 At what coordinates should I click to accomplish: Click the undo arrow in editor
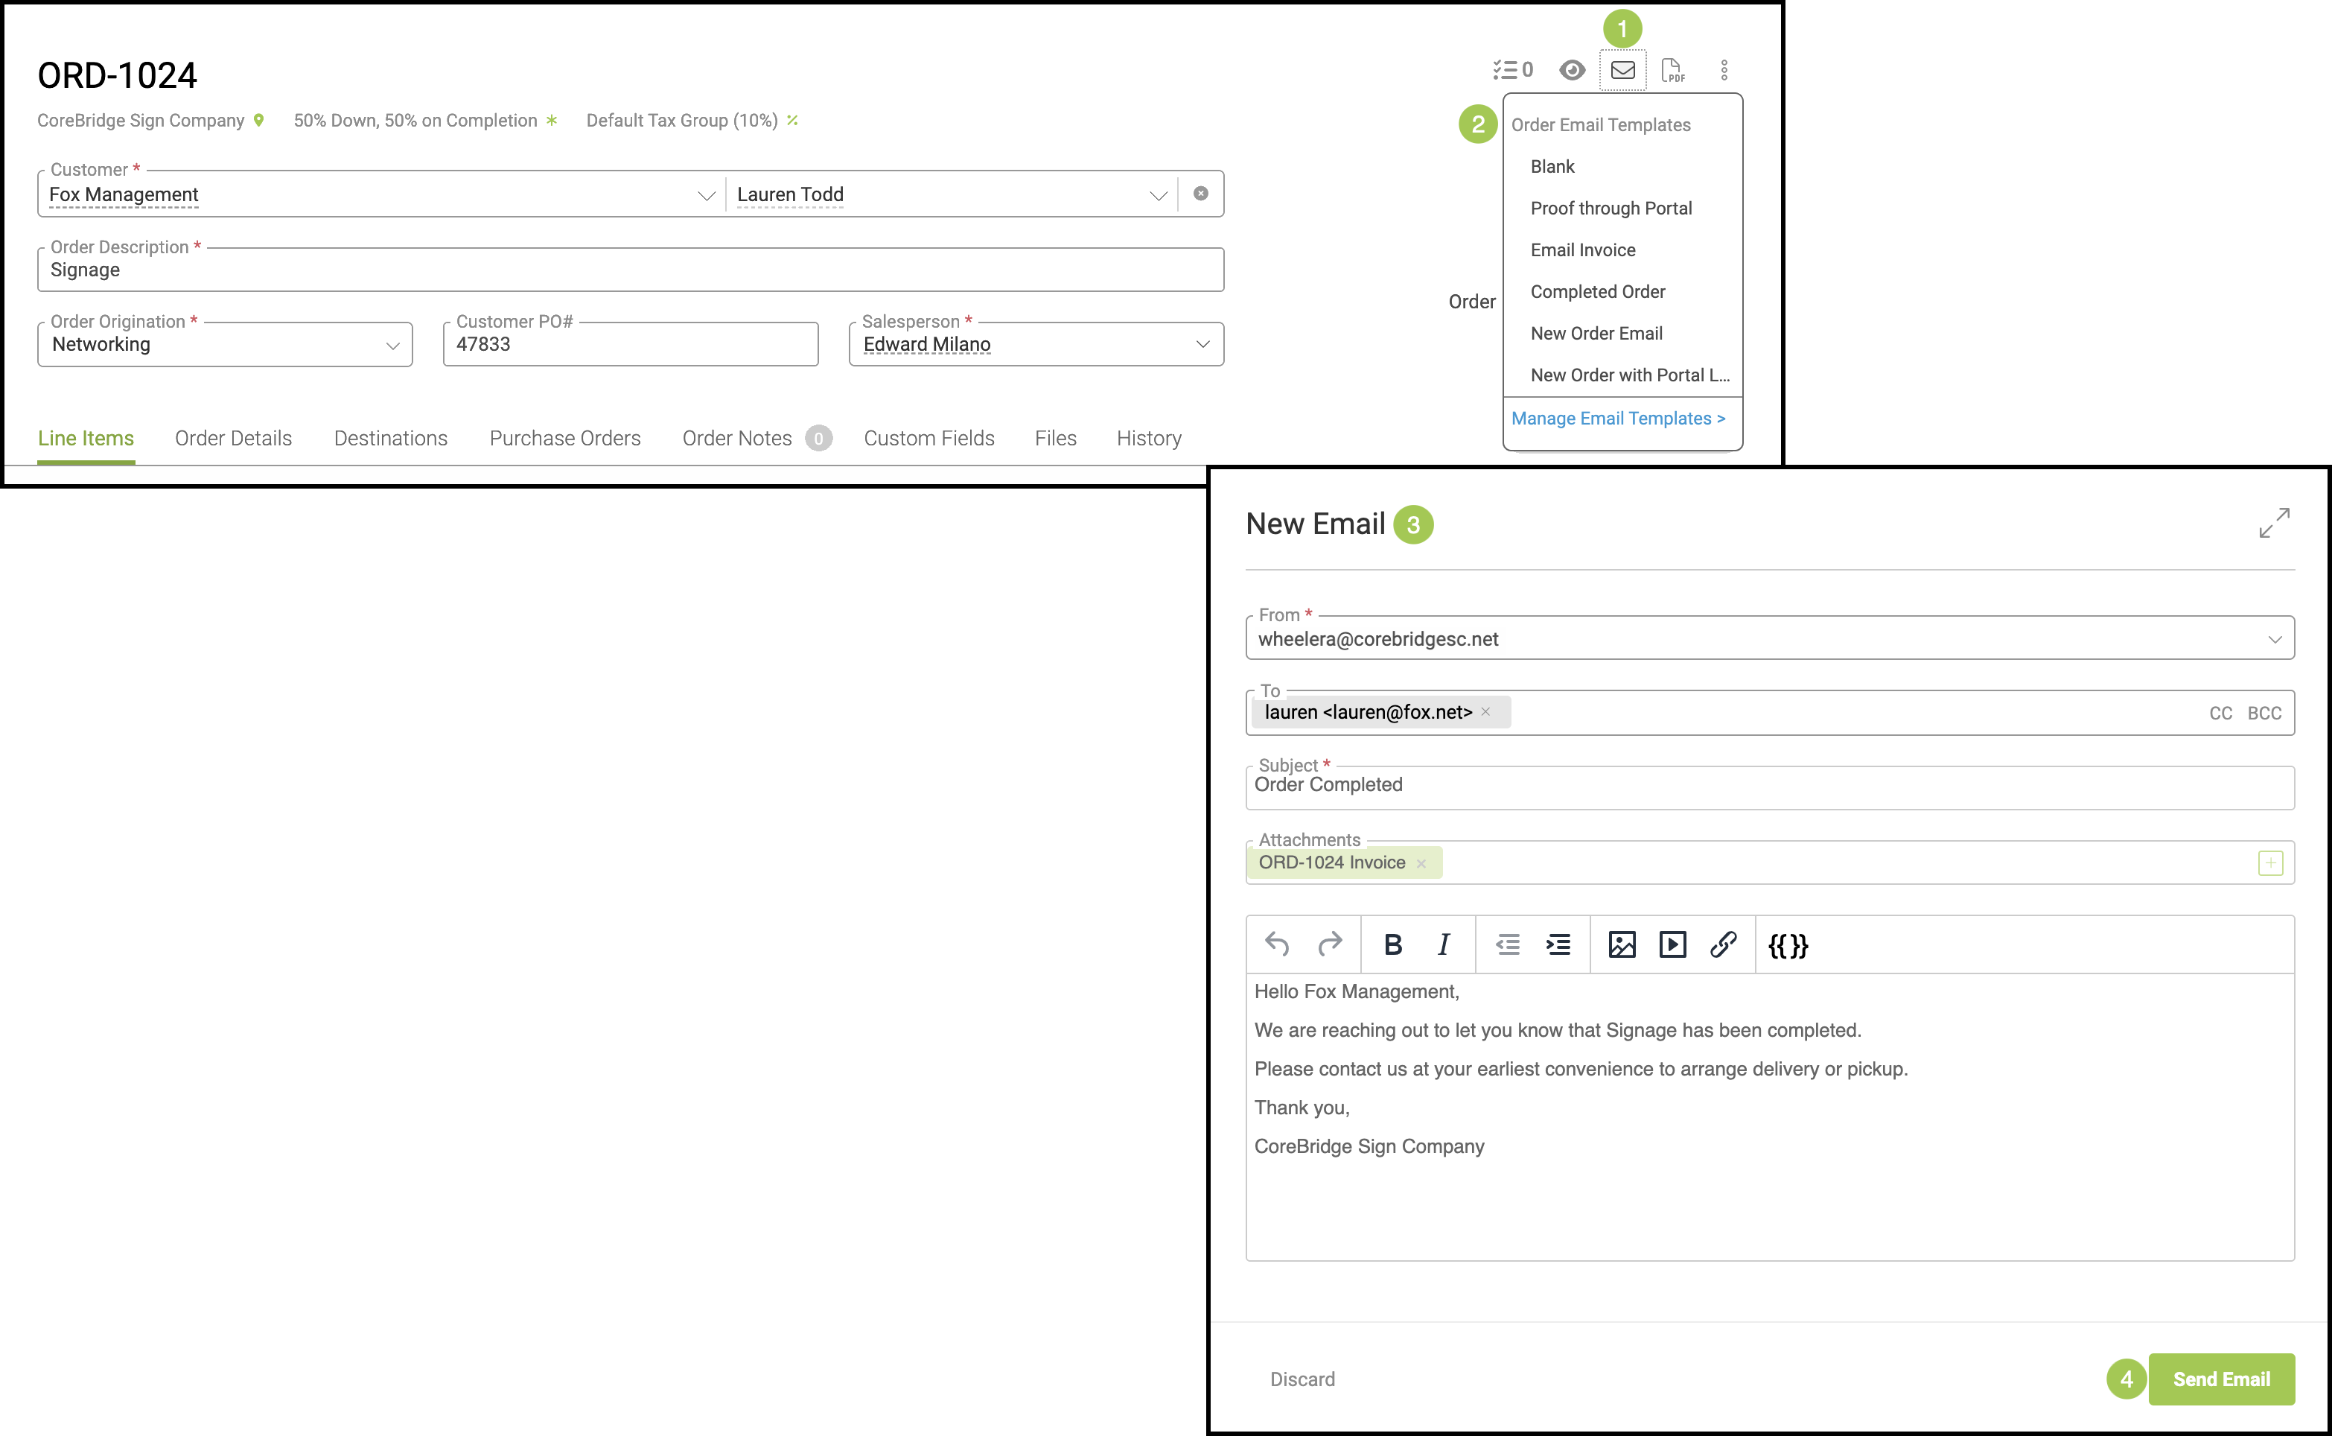click(1277, 944)
